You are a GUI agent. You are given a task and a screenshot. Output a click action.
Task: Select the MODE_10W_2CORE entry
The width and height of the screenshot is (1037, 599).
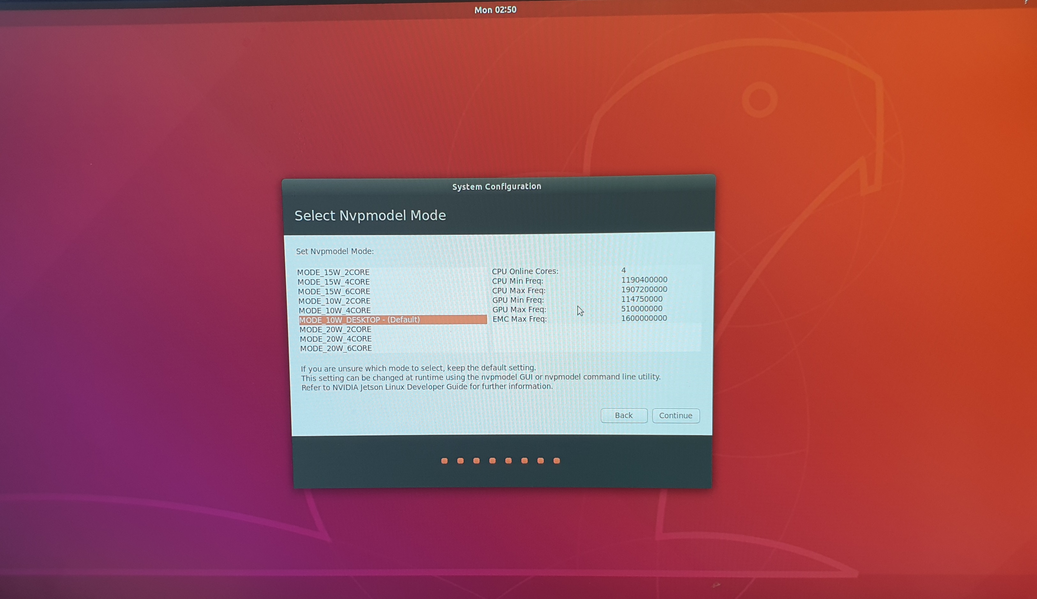tap(334, 301)
